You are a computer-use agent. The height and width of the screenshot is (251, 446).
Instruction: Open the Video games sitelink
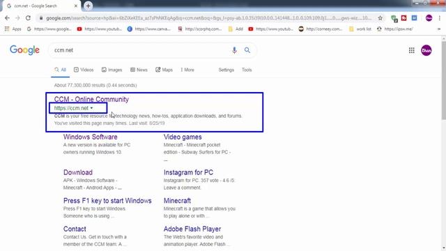(x=183, y=137)
